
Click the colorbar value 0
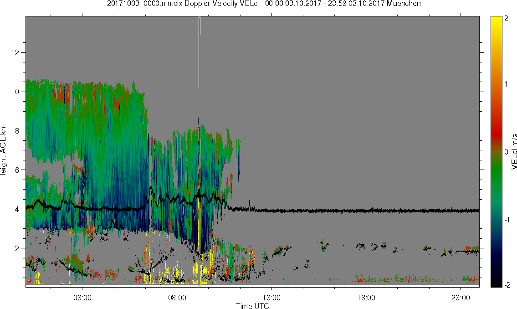click(x=506, y=152)
